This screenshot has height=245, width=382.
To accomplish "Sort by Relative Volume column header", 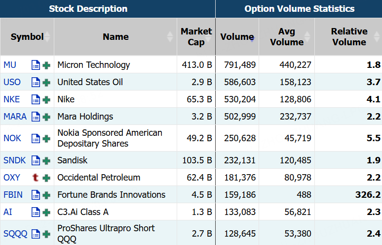I will coord(349,37).
